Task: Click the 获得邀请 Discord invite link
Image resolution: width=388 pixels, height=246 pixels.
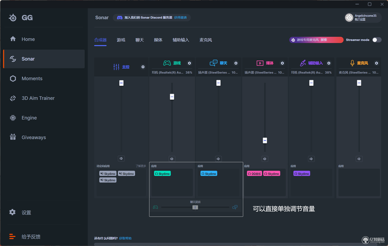Action: [180, 17]
